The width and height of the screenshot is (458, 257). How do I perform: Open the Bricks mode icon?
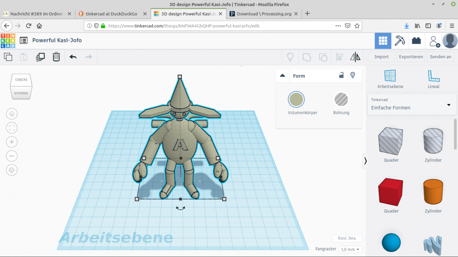pos(416,41)
